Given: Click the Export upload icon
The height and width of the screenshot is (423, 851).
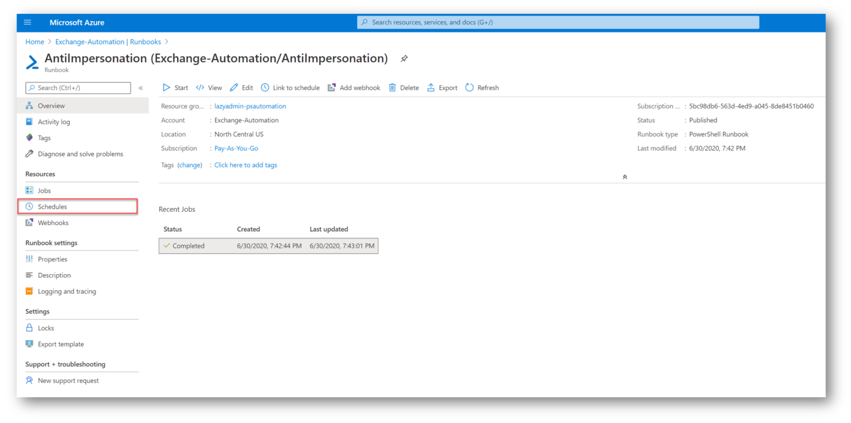Looking at the screenshot, I should [x=431, y=88].
